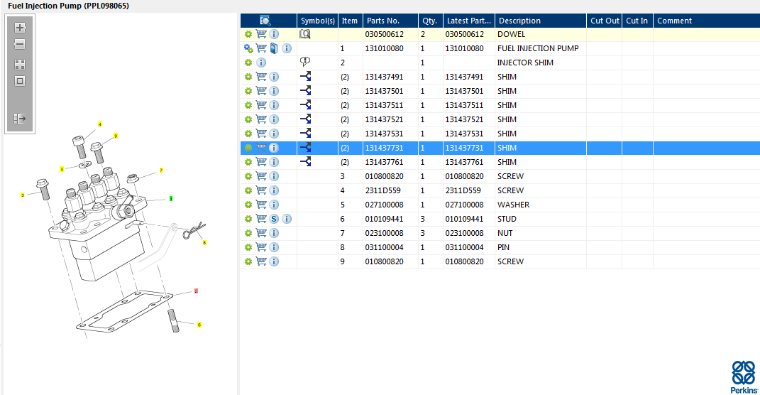Image resolution: width=760 pixels, height=395 pixels.
Task: Open info for FUEL INJECTION PUMP row
Action: 287,48
